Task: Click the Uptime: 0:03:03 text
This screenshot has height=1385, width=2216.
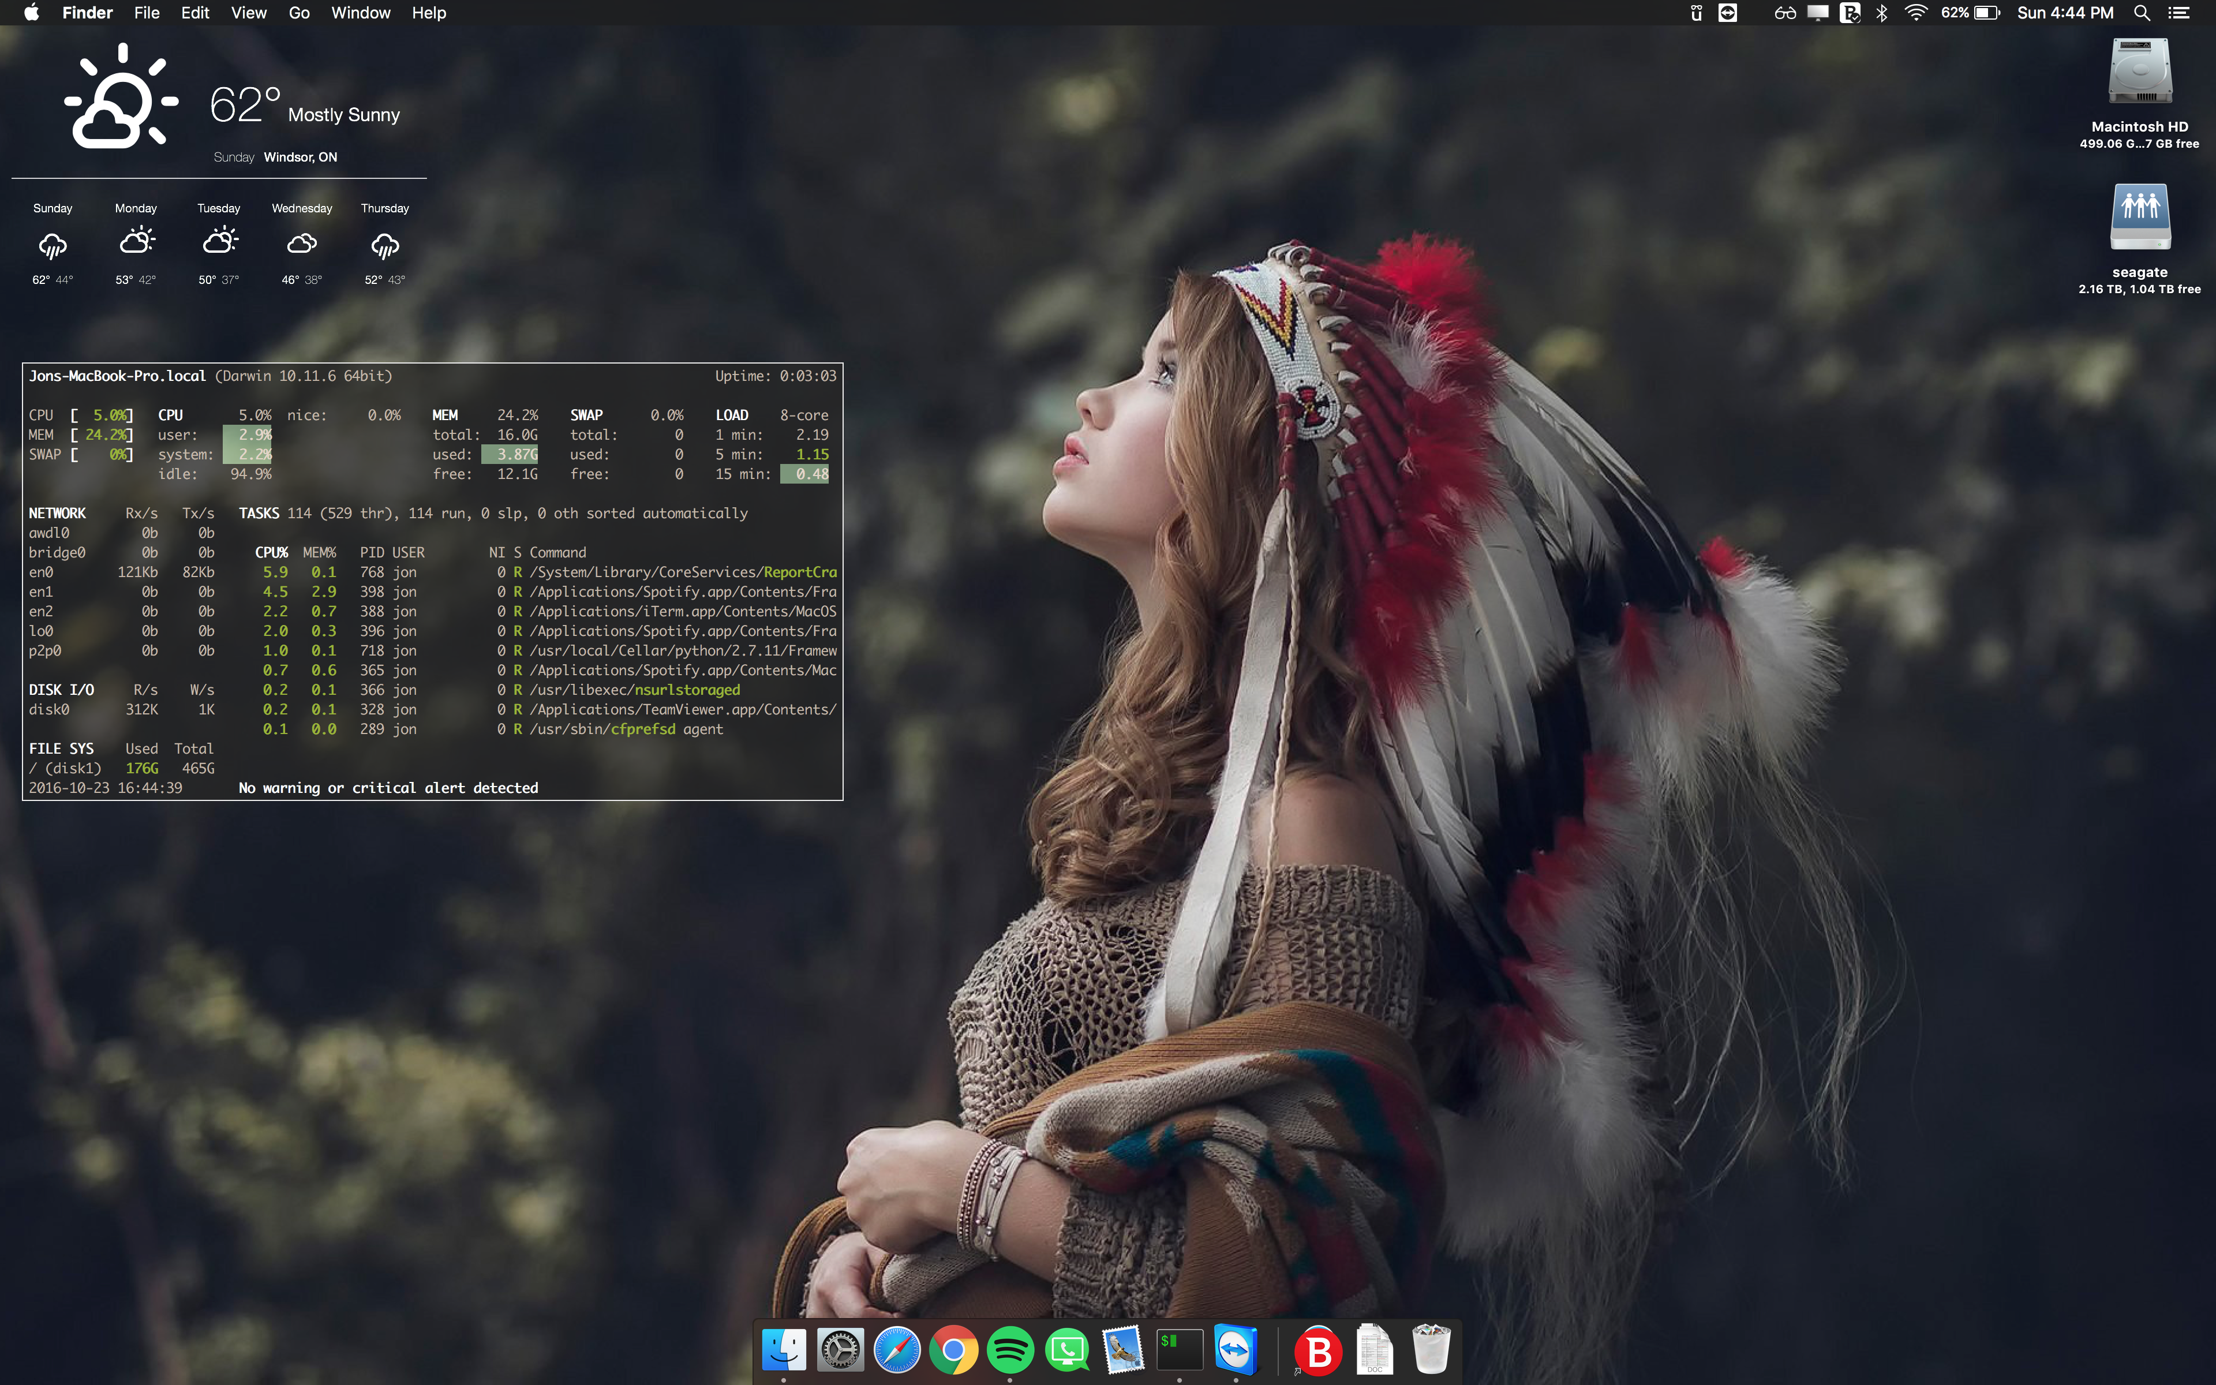Action: [776, 376]
